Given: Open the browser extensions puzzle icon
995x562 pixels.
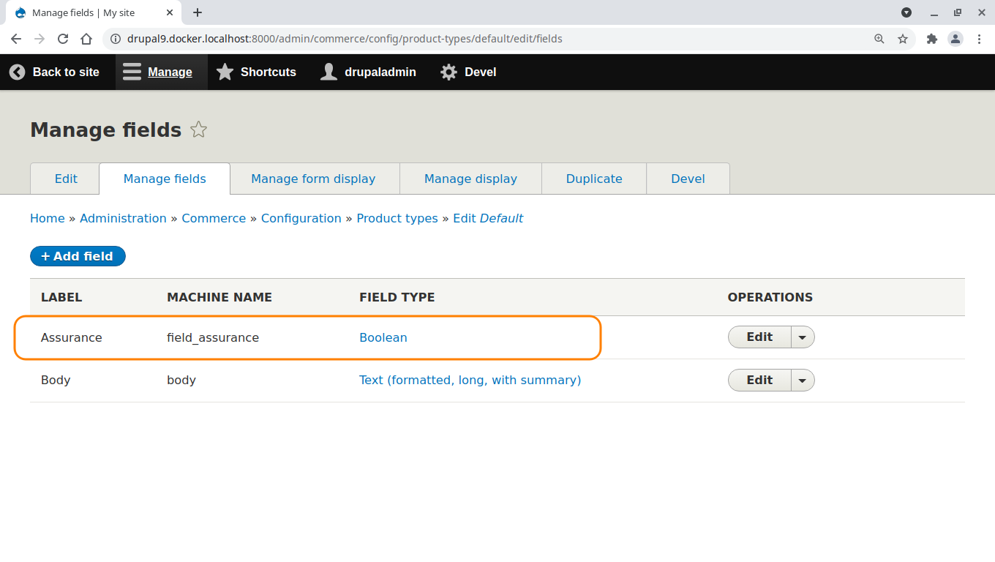Looking at the screenshot, I should pyautogui.click(x=932, y=39).
